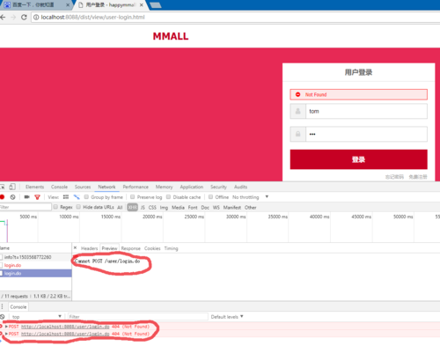Filter network requests by JS
This screenshot has width=440, height=346.
[x=143, y=207]
